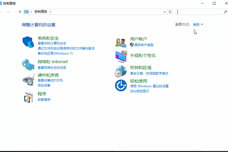Minimize the 控制面板 window
Screen dimensions: 228x152
[x=202, y=3]
